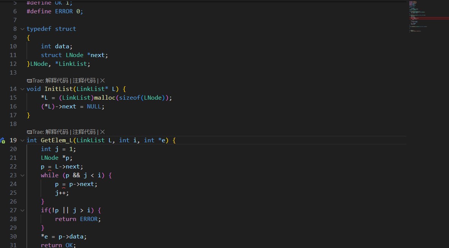Click return OK; on line 31
Viewport: 449px width, 248px height.
59,245
